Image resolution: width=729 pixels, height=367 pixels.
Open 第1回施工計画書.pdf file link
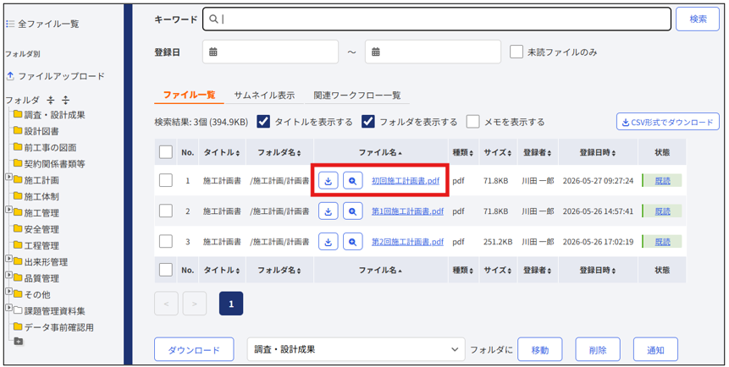click(x=407, y=211)
